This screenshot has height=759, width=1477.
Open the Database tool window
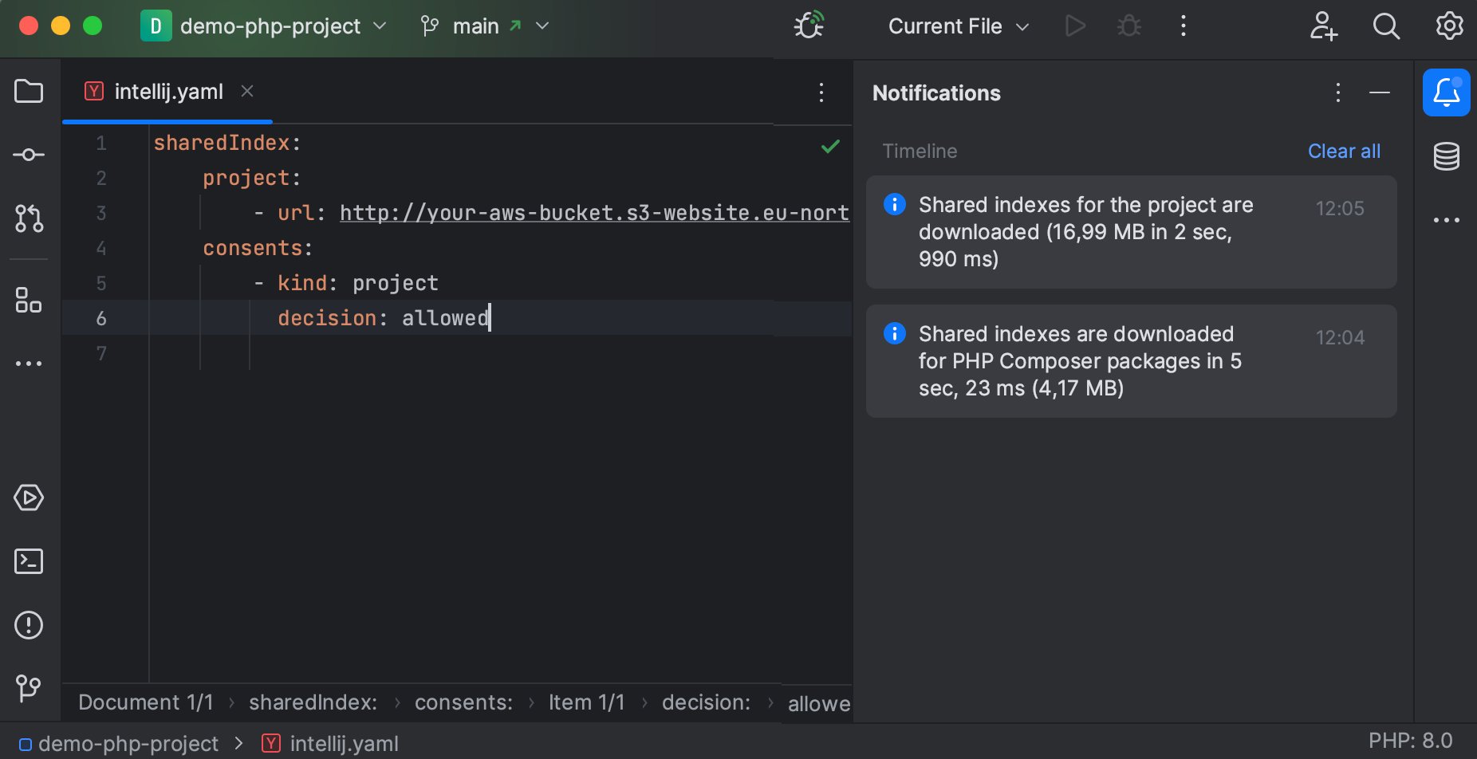point(1446,156)
